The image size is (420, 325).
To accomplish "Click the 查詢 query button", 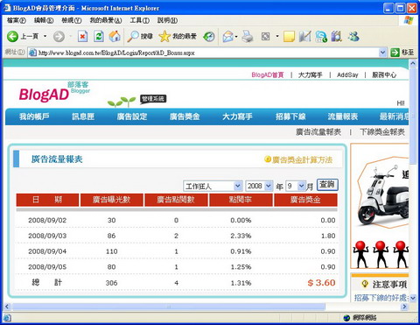I will tap(327, 185).
